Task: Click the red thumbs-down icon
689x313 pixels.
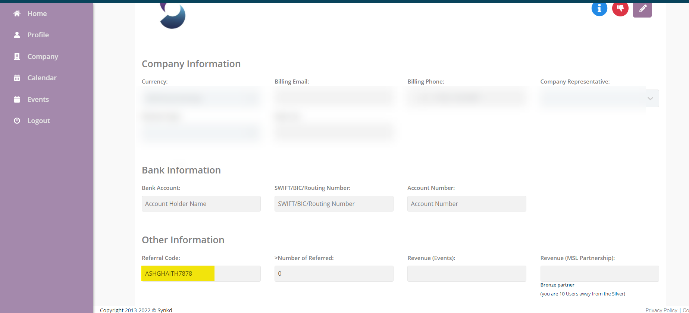Action: (x=620, y=8)
